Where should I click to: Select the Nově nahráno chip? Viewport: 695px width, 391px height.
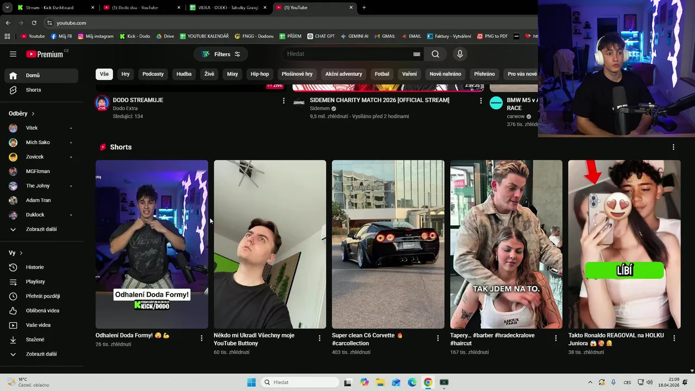click(x=445, y=74)
